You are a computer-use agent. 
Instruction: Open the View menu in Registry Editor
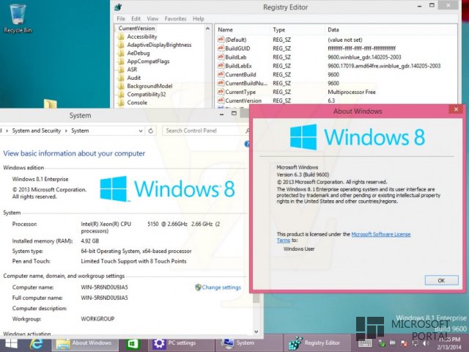coord(152,18)
